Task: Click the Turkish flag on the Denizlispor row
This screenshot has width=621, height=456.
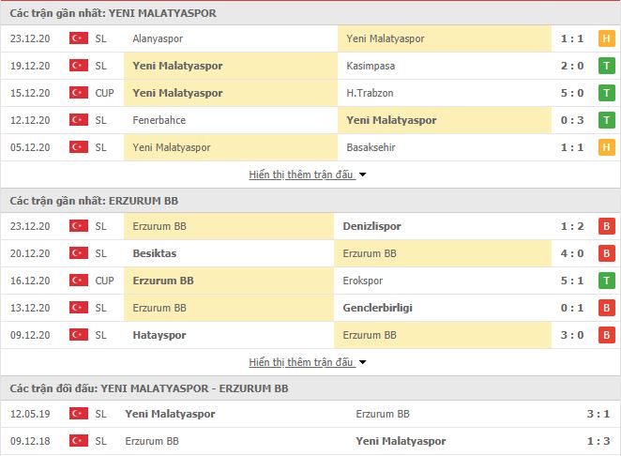Action: (79, 226)
